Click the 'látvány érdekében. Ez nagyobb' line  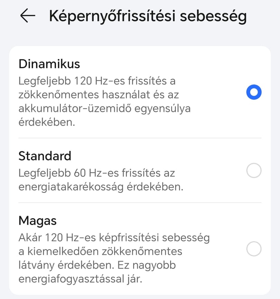coord(97,266)
